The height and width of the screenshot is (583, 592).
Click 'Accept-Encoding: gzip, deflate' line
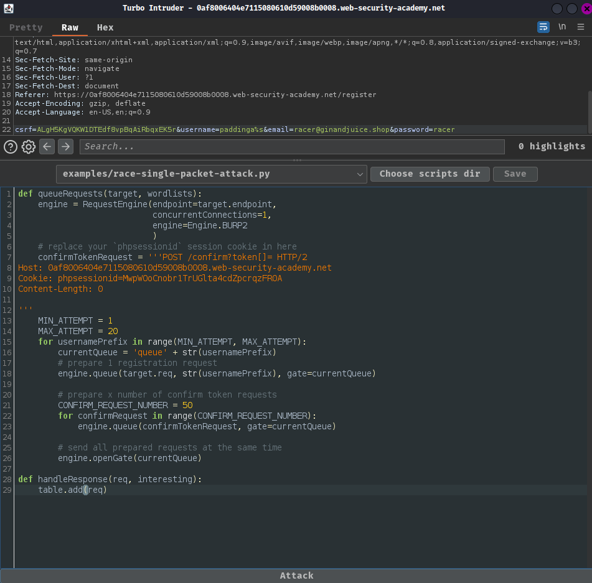point(80,103)
